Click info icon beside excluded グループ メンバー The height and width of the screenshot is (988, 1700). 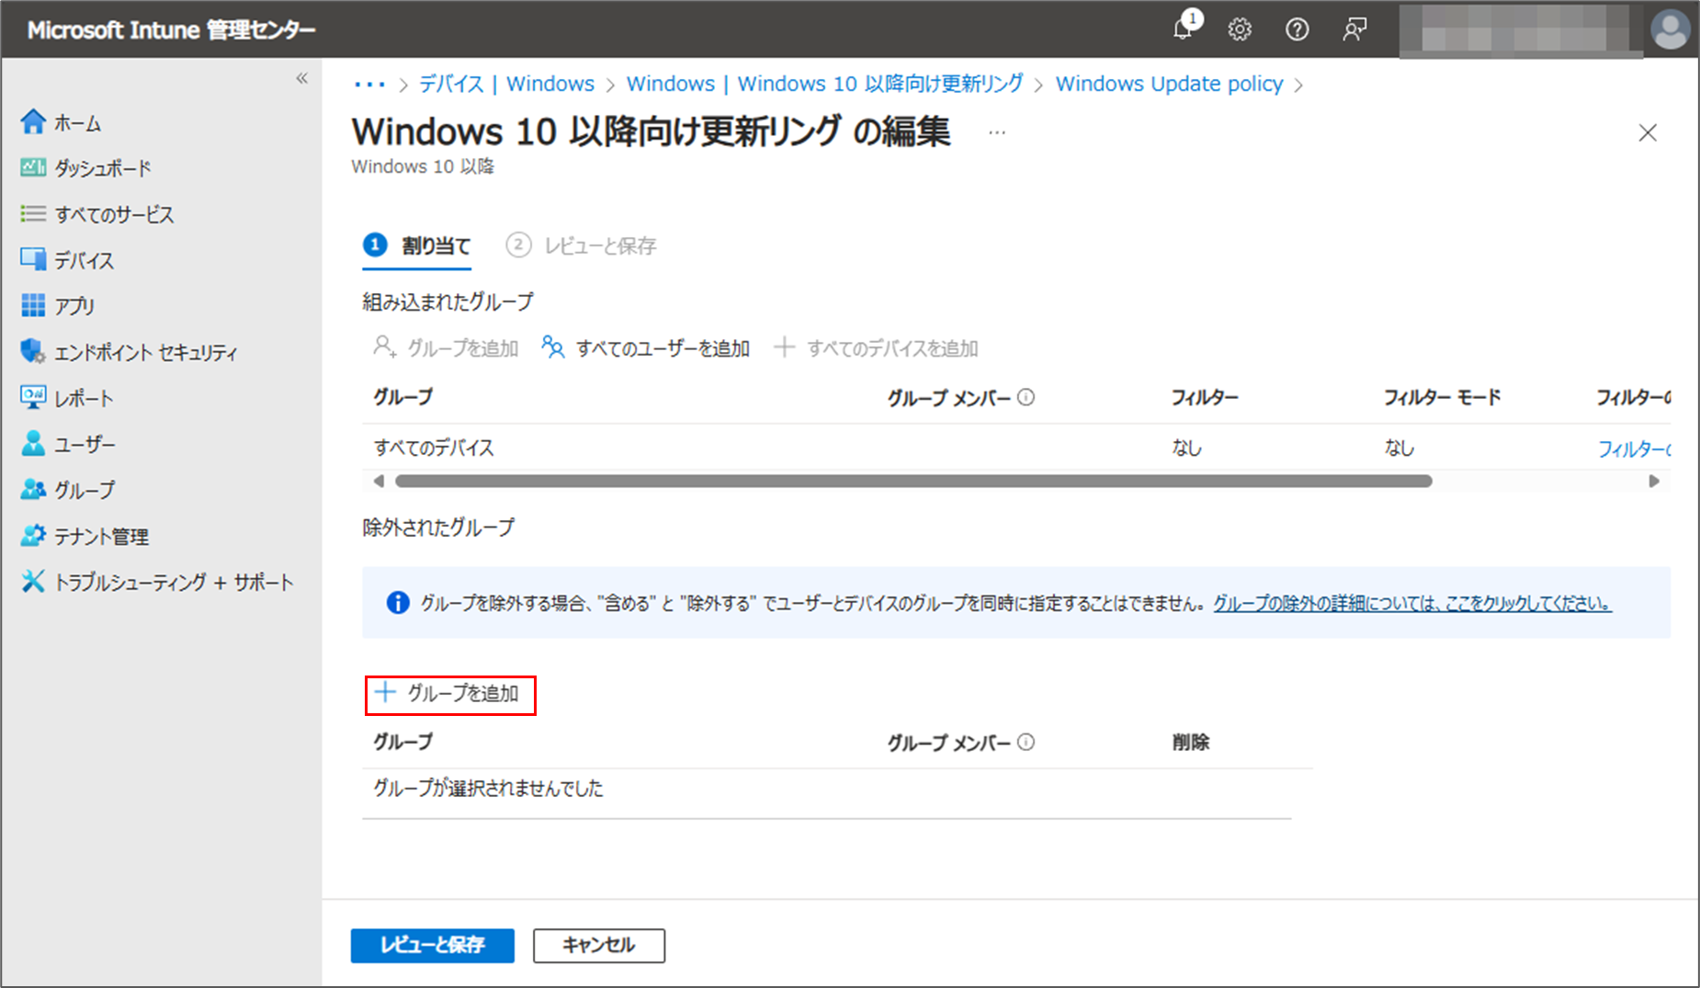1026,742
